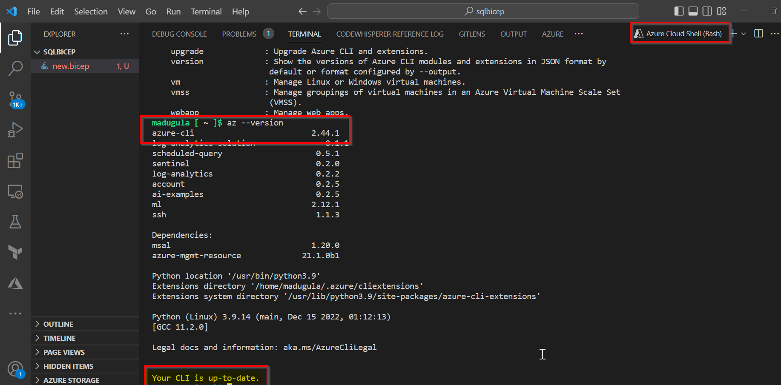Image resolution: width=781 pixels, height=385 pixels.
Task: Click the '/home/madugula/.azure/cliextensions' path
Action: pos(337,286)
